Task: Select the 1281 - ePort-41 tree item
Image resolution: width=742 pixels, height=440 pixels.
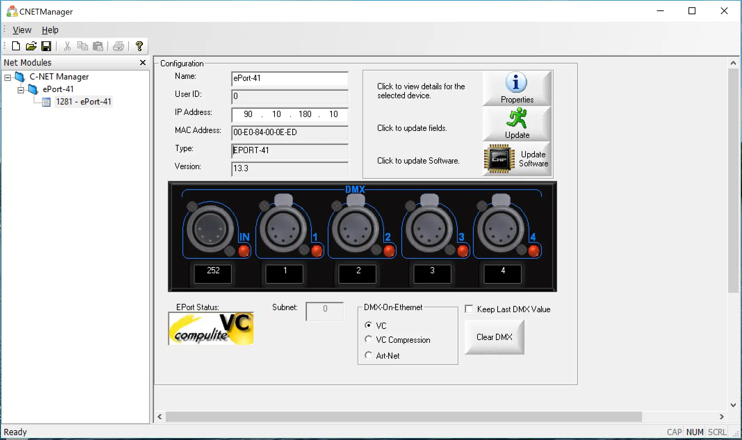Action: coord(83,102)
